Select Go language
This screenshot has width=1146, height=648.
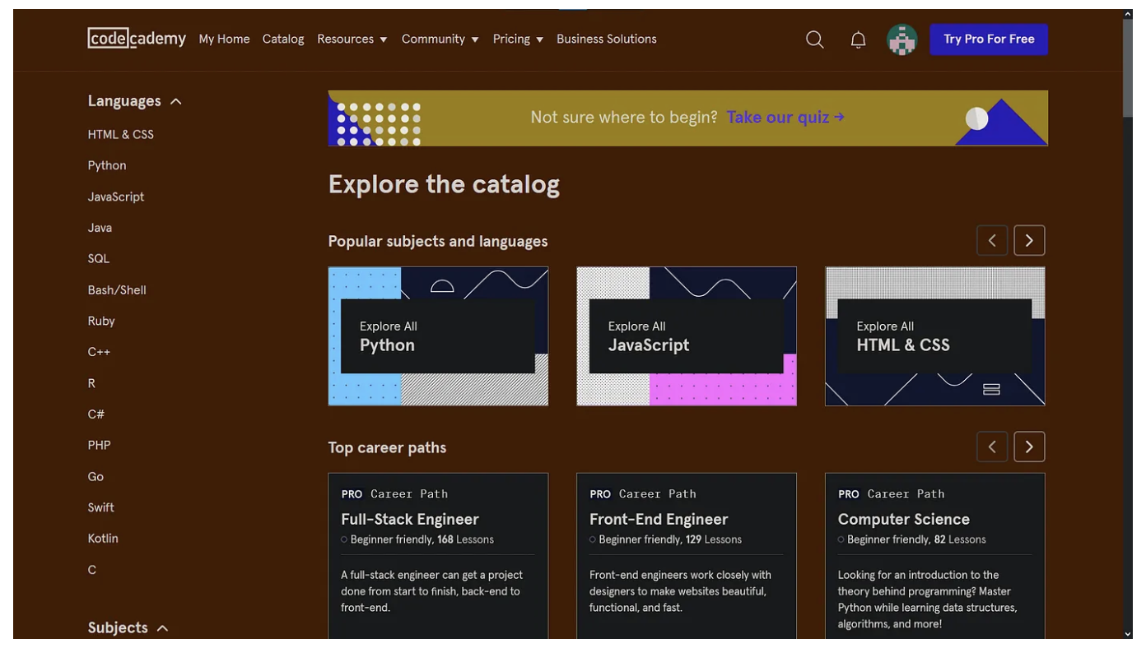pos(95,476)
